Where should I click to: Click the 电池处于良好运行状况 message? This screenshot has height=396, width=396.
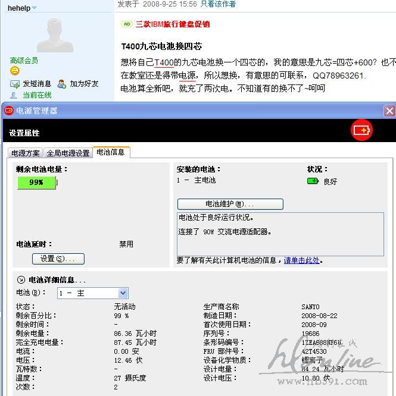pyautogui.click(x=216, y=218)
